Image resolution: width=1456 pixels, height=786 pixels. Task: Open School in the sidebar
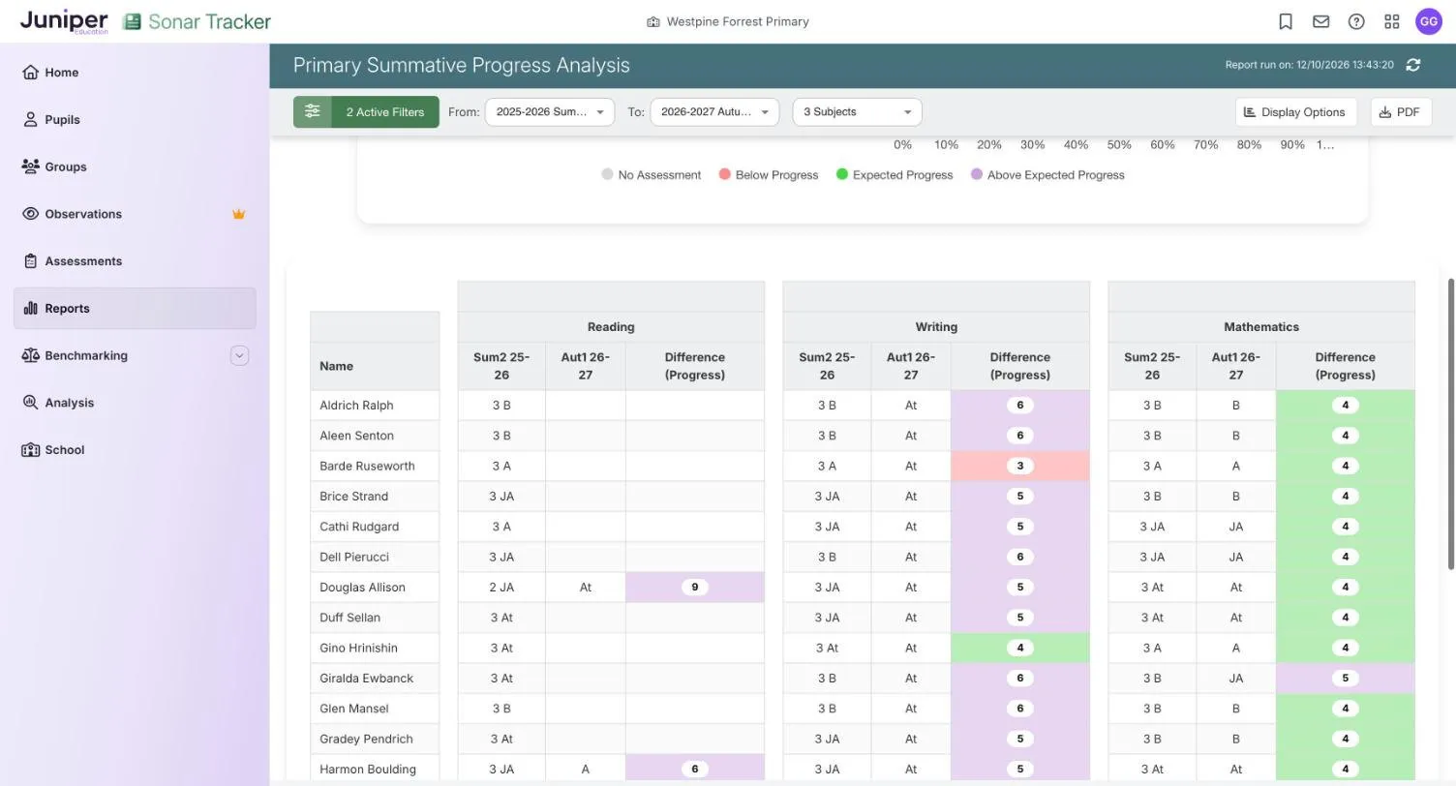(135, 450)
